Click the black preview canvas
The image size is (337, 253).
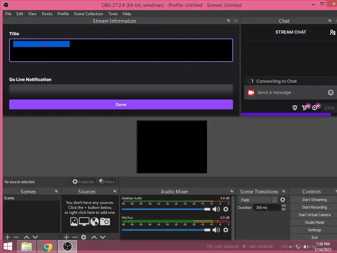172,147
